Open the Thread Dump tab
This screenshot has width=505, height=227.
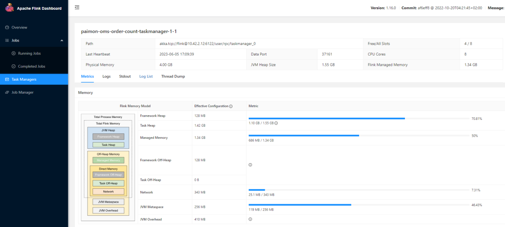[173, 76]
